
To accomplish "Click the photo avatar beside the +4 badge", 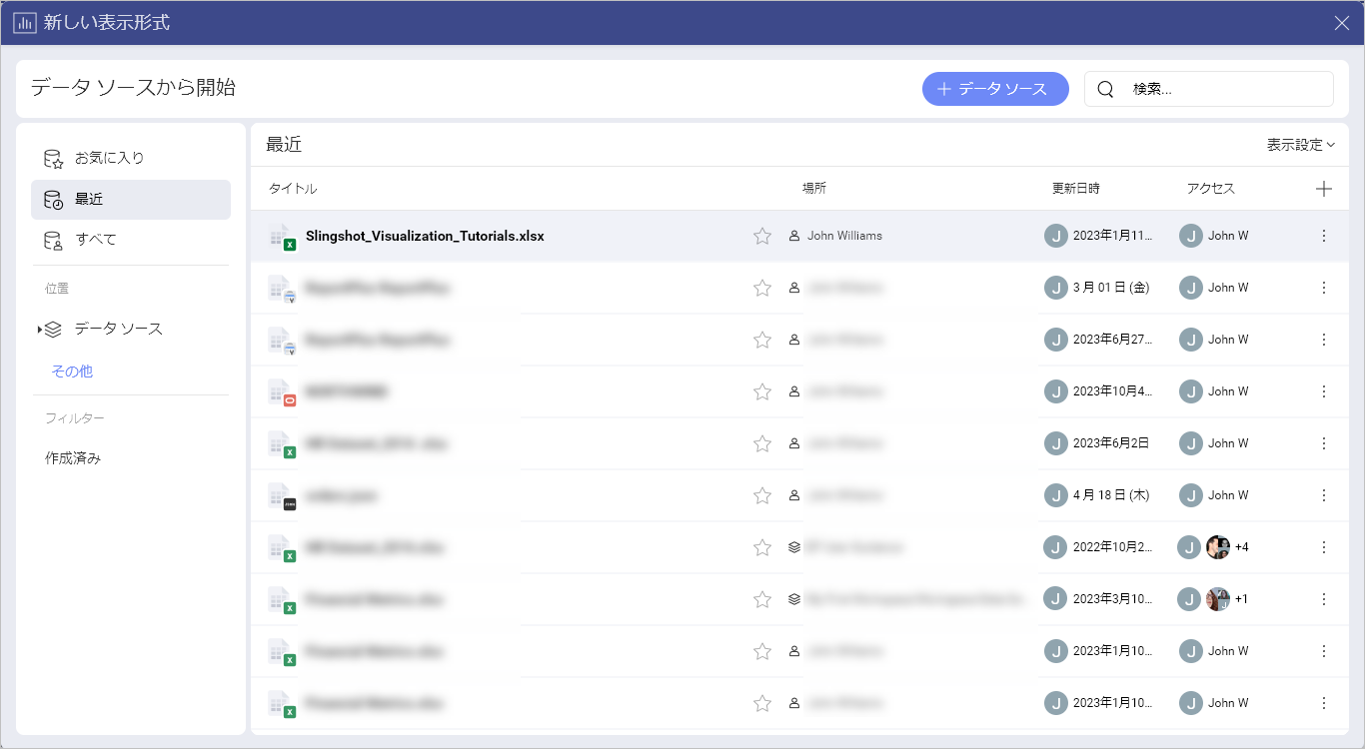I will click(x=1218, y=547).
